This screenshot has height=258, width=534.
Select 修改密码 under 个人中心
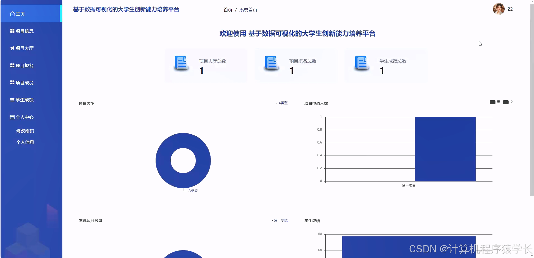pos(25,131)
